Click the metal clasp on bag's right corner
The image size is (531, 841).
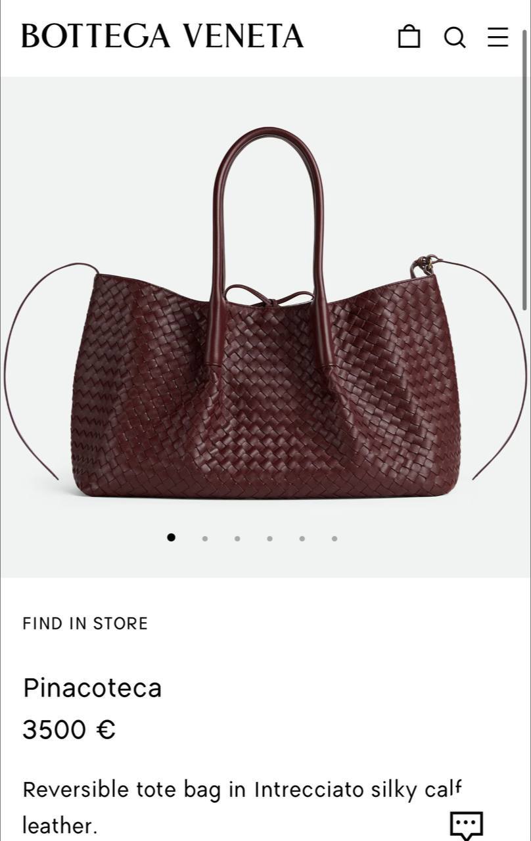pyautogui.click(x=425, y=265)
